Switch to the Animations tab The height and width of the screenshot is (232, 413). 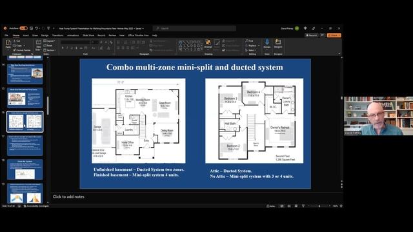coord(73,35)
